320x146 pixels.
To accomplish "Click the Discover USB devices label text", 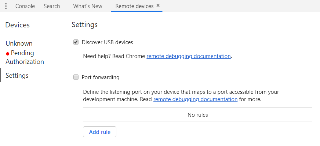I will point(108,42).
